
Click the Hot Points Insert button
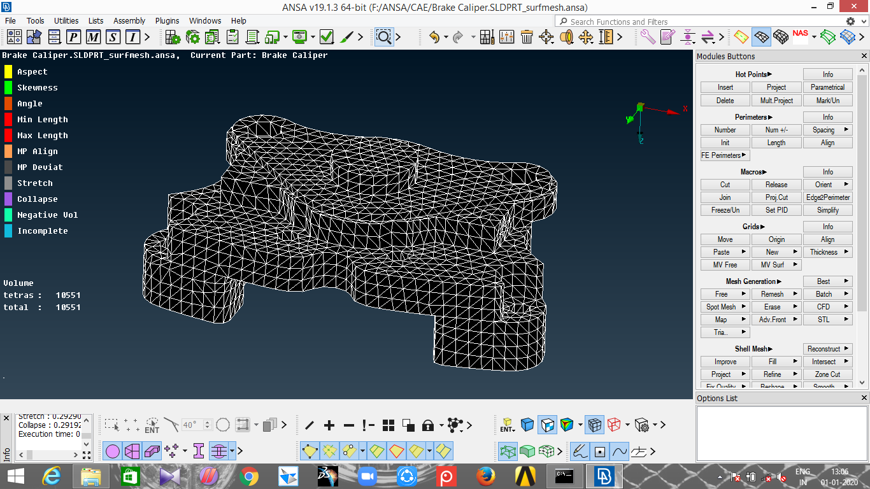tap(725, 87)
